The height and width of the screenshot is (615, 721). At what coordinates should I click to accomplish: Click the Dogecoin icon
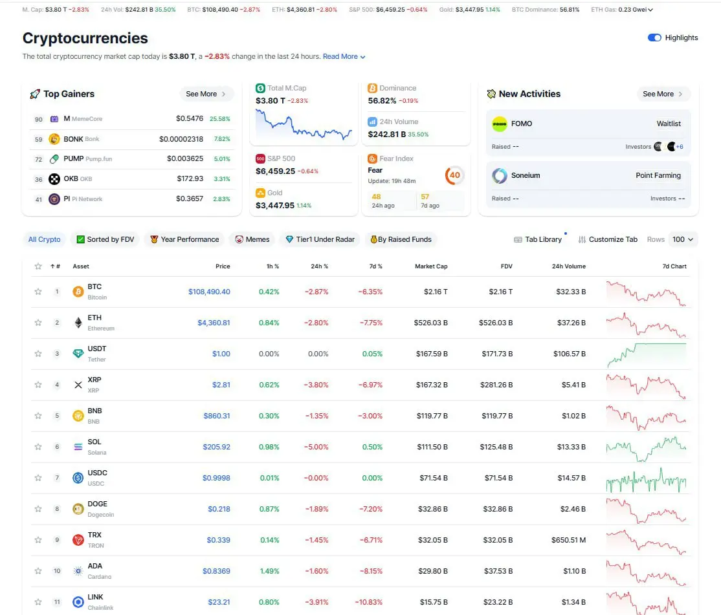78,509
